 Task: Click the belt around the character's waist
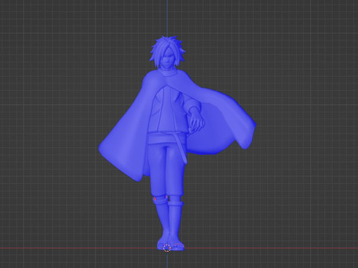pos(166,139)
